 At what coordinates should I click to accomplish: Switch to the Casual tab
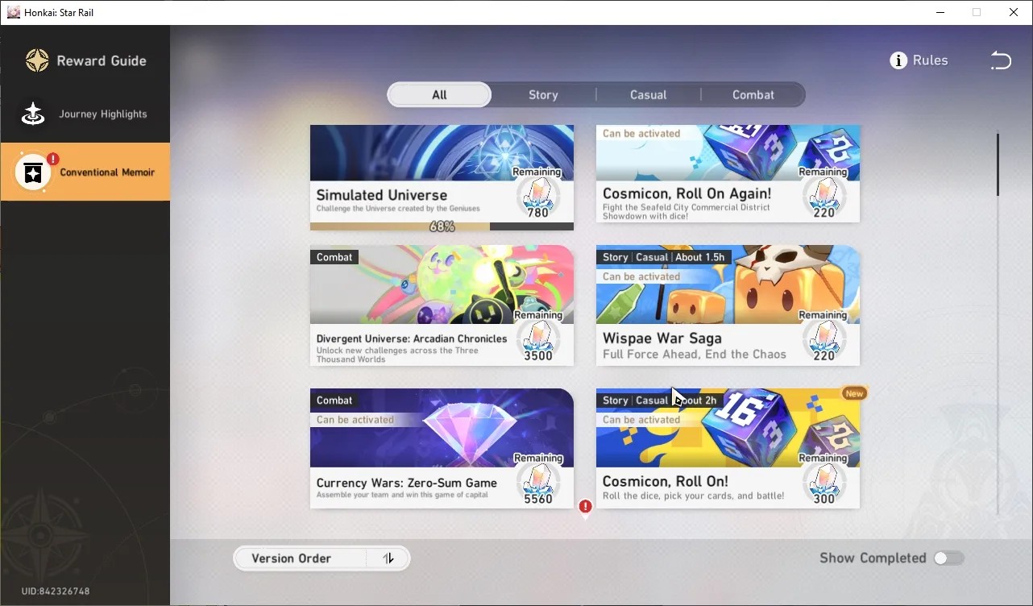(x=648, y=95)
